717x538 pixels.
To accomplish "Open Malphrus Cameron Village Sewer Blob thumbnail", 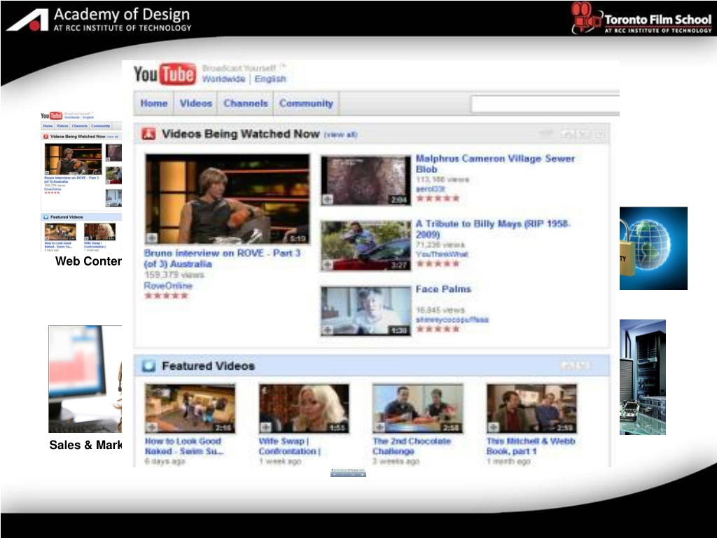I will click(366, 180).
